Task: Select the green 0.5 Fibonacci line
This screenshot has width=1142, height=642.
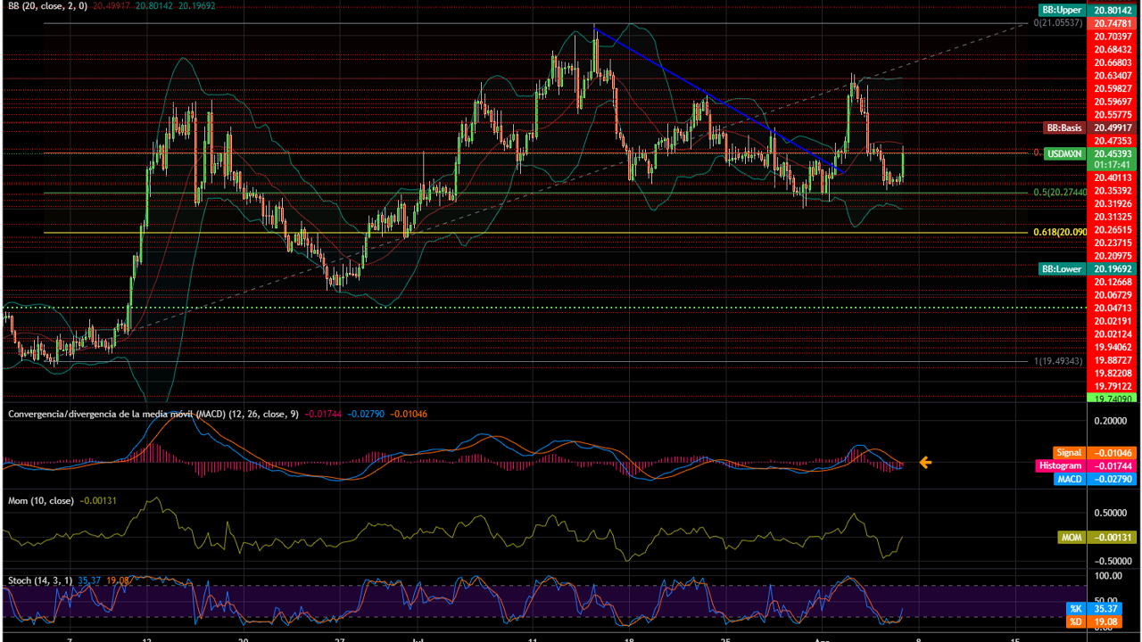Action: (535, 193)
